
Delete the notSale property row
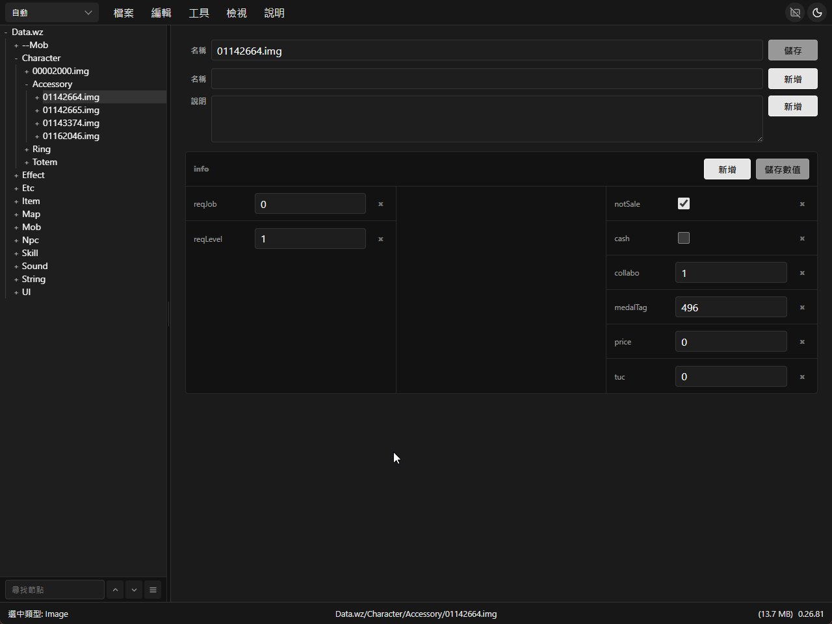tap(802, 204)
